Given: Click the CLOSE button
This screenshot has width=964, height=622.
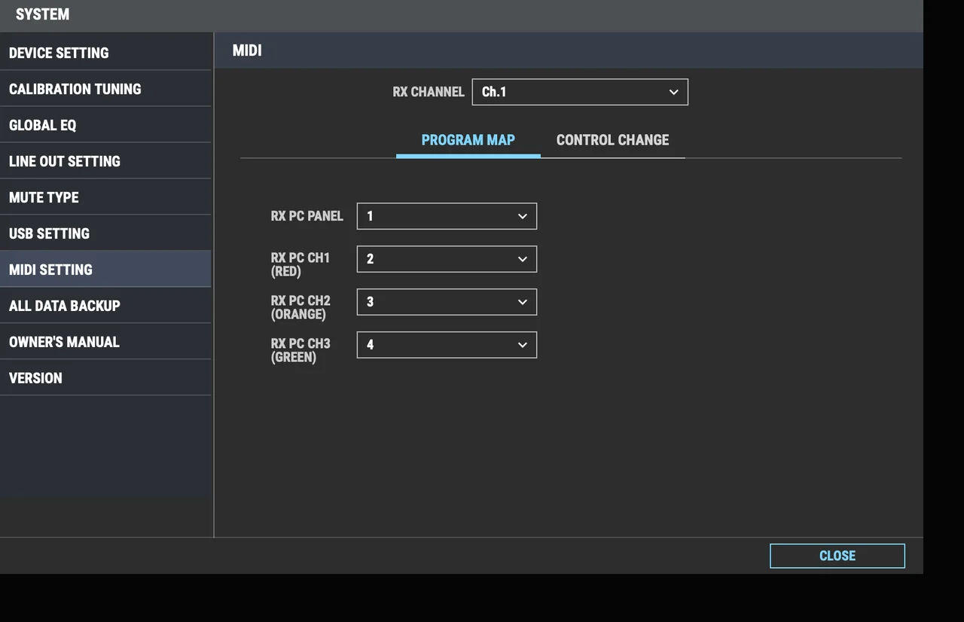Looking at the screenshot, I should (837, 556).
